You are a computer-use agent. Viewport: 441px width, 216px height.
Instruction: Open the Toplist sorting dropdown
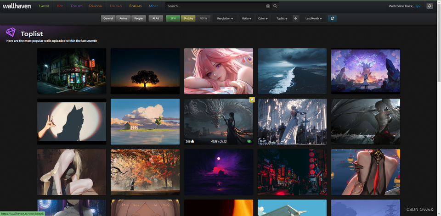click(x=282, y=18)
